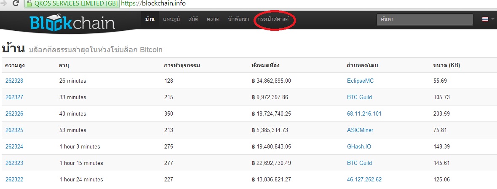Click the 1 hour 3 minutes cell
Screen dimensions: 497x189
coord(80,147)
